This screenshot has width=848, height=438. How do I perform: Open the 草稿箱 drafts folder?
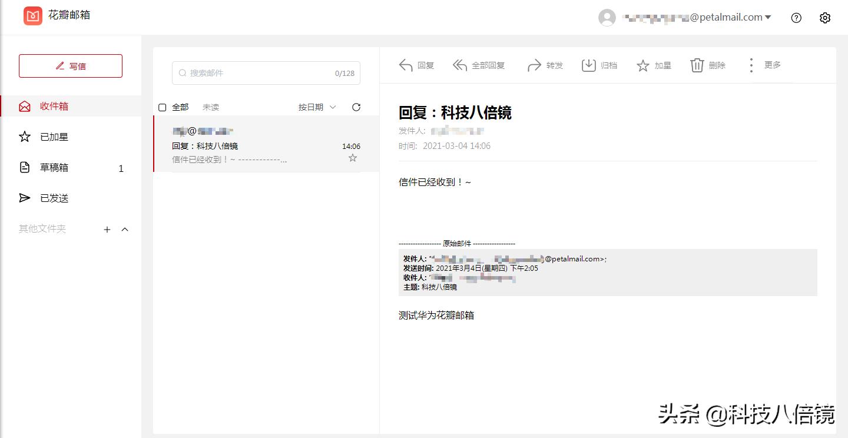click(x=54, y=168)
